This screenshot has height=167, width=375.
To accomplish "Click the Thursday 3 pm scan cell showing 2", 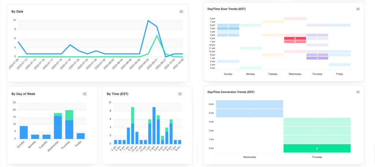I will click(x=317, y=35).
